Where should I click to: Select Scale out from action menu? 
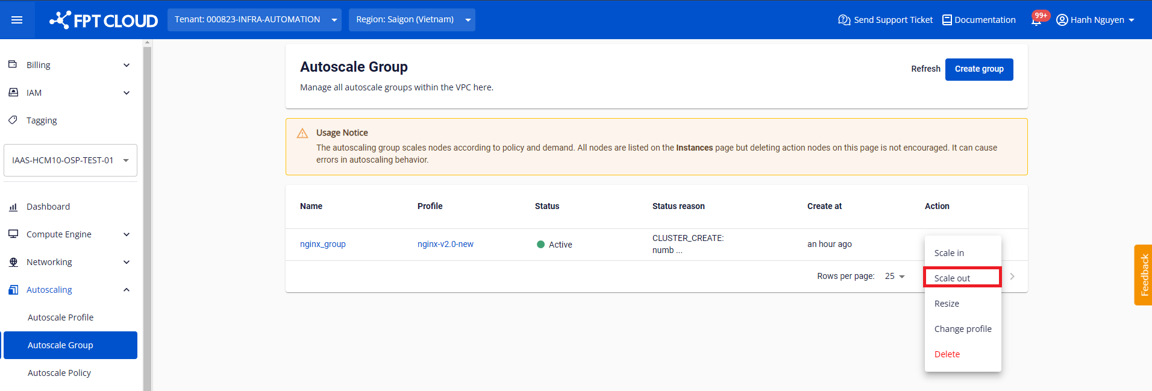962,278
